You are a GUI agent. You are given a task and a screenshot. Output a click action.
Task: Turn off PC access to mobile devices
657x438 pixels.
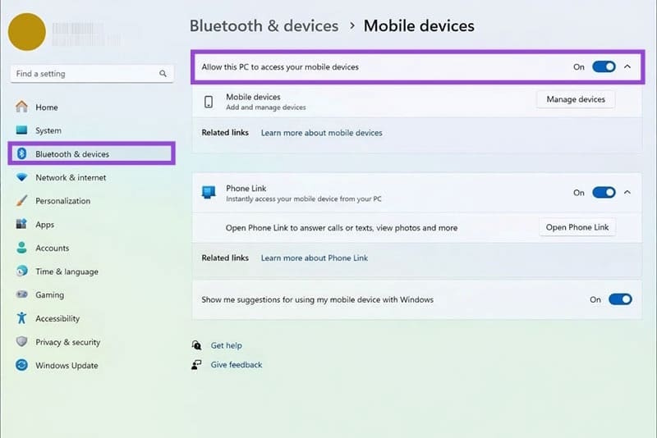(x=604, y=66)
